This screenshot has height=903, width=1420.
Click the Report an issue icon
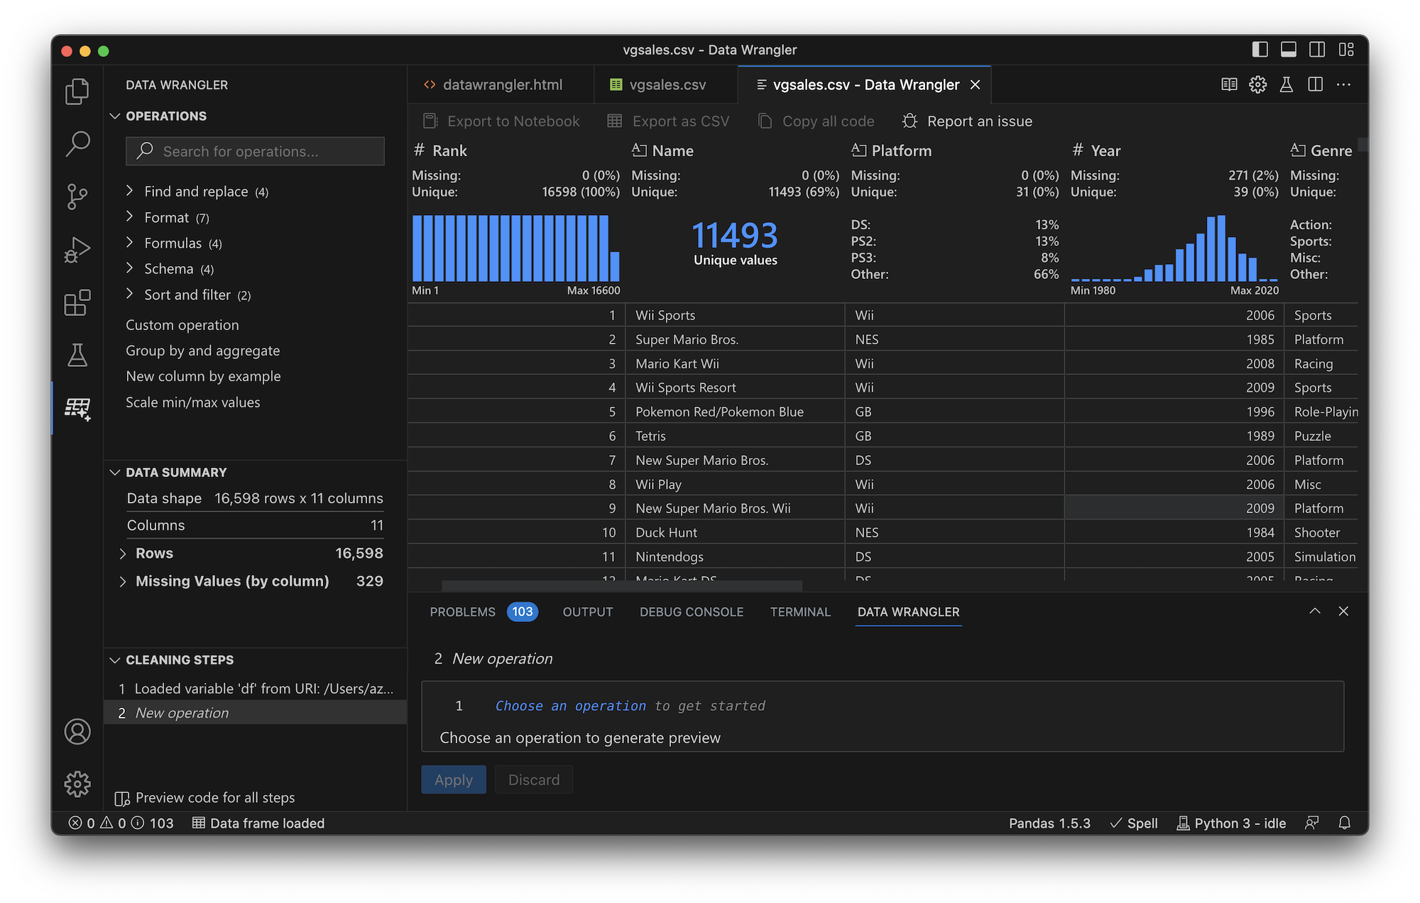(x=907, y=121)
